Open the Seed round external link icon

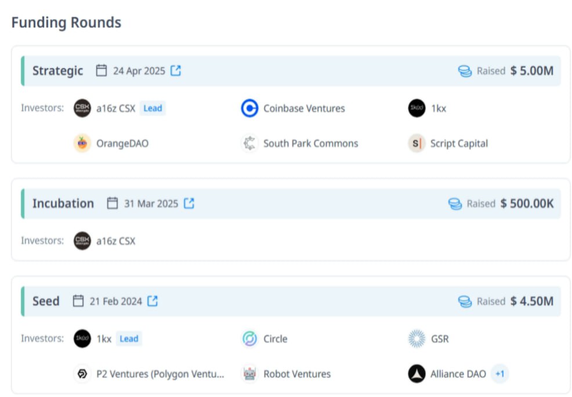[153, 301]
